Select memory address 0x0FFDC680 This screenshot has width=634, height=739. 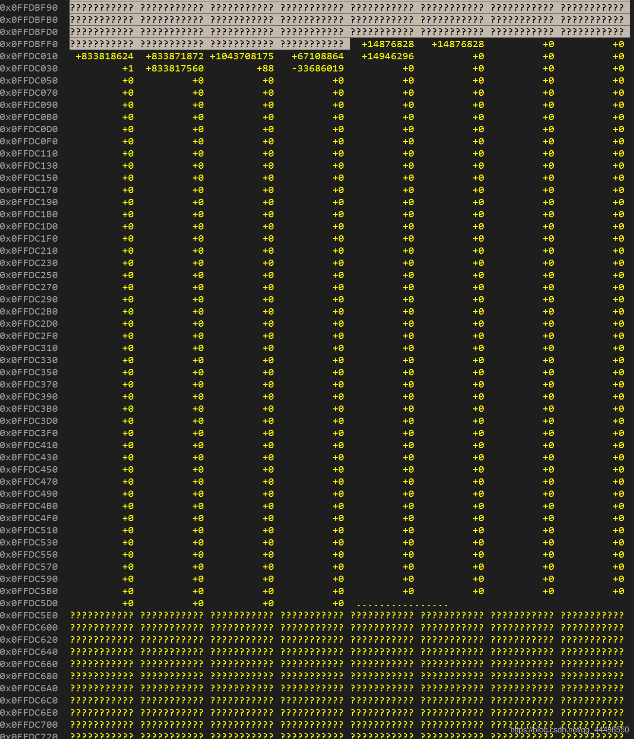click(x=29, y=676)
